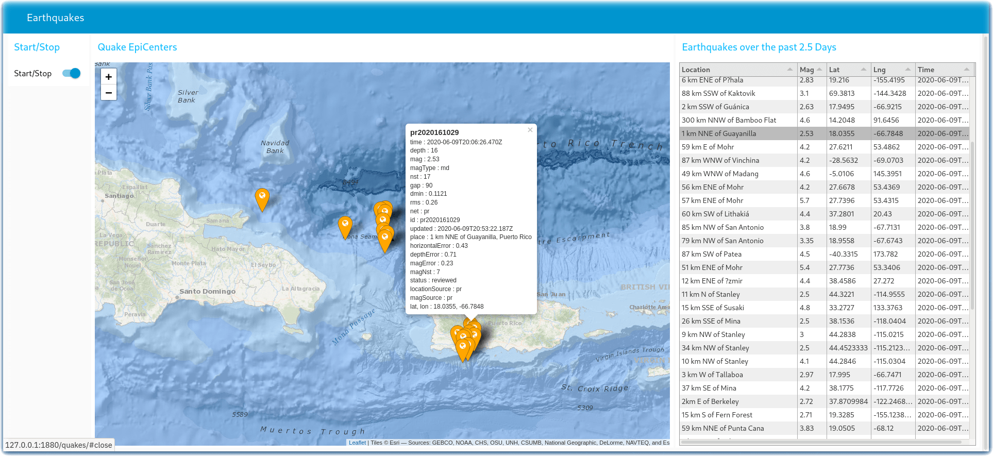Select row 87 km WNW of Vinchina
The height and width of the screenshot is (456, 993).
[824, 160]
